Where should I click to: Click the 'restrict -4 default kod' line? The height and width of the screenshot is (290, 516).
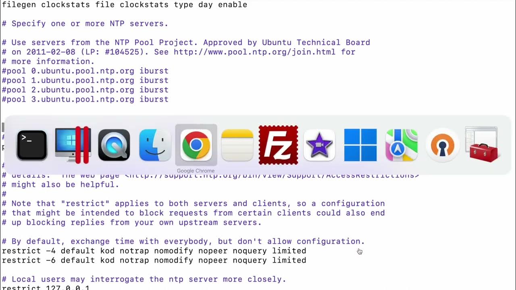pos(154,251)
